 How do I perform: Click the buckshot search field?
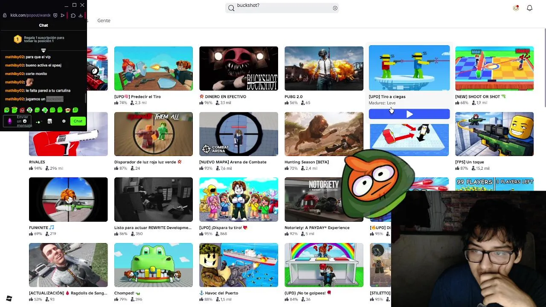coord(283,8)
